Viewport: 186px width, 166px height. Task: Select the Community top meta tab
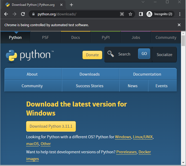(x=166, y=38)
